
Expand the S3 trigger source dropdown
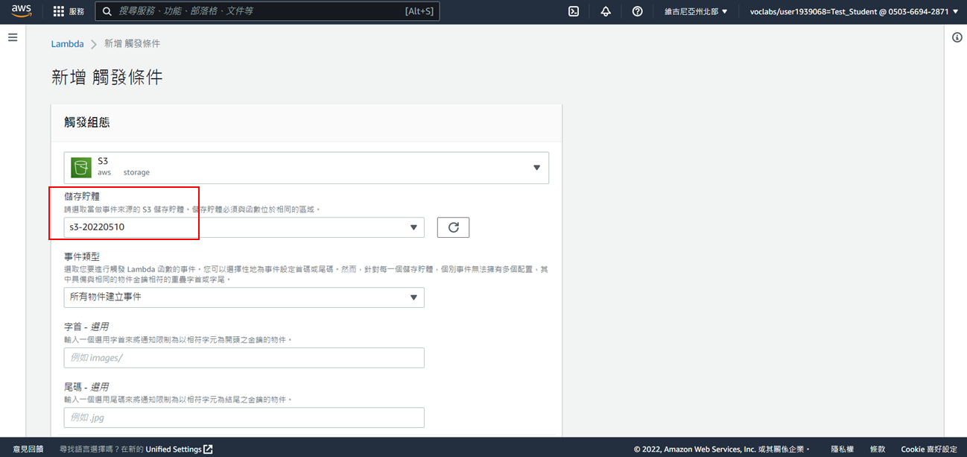(x=306, y=168)
